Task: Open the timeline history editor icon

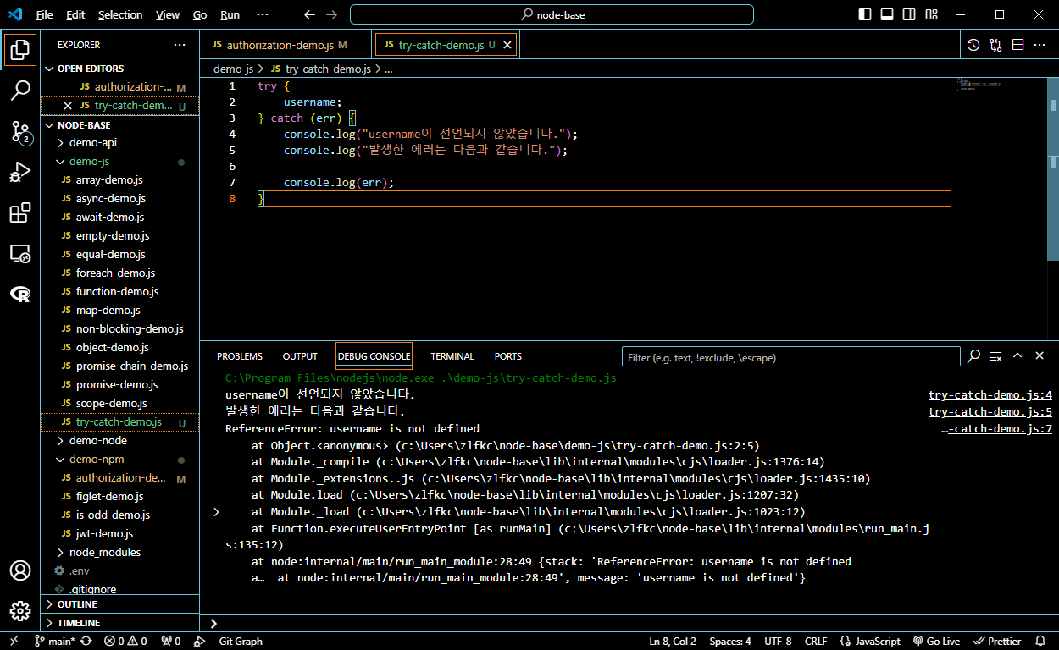Action: [973, 45]
